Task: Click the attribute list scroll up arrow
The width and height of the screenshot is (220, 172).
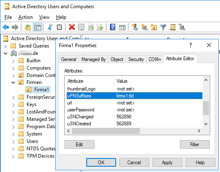Action: (x=206, y=80)
